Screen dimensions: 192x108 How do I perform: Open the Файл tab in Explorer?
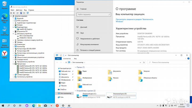pos(58,58)
